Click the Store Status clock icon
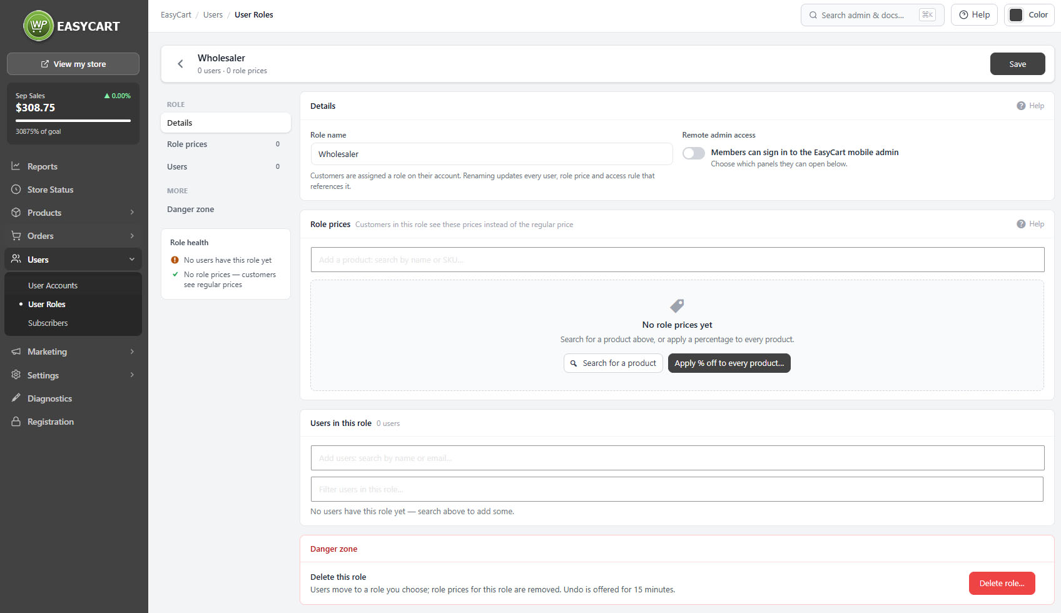Image resolution: width=1061 pixels, height=613 pixels. click(x=16, y=190)
